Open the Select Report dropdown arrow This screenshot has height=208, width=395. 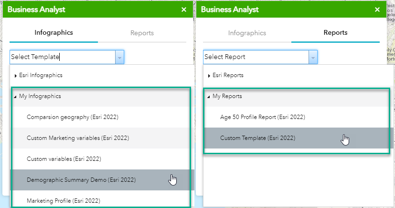point(313,57)
